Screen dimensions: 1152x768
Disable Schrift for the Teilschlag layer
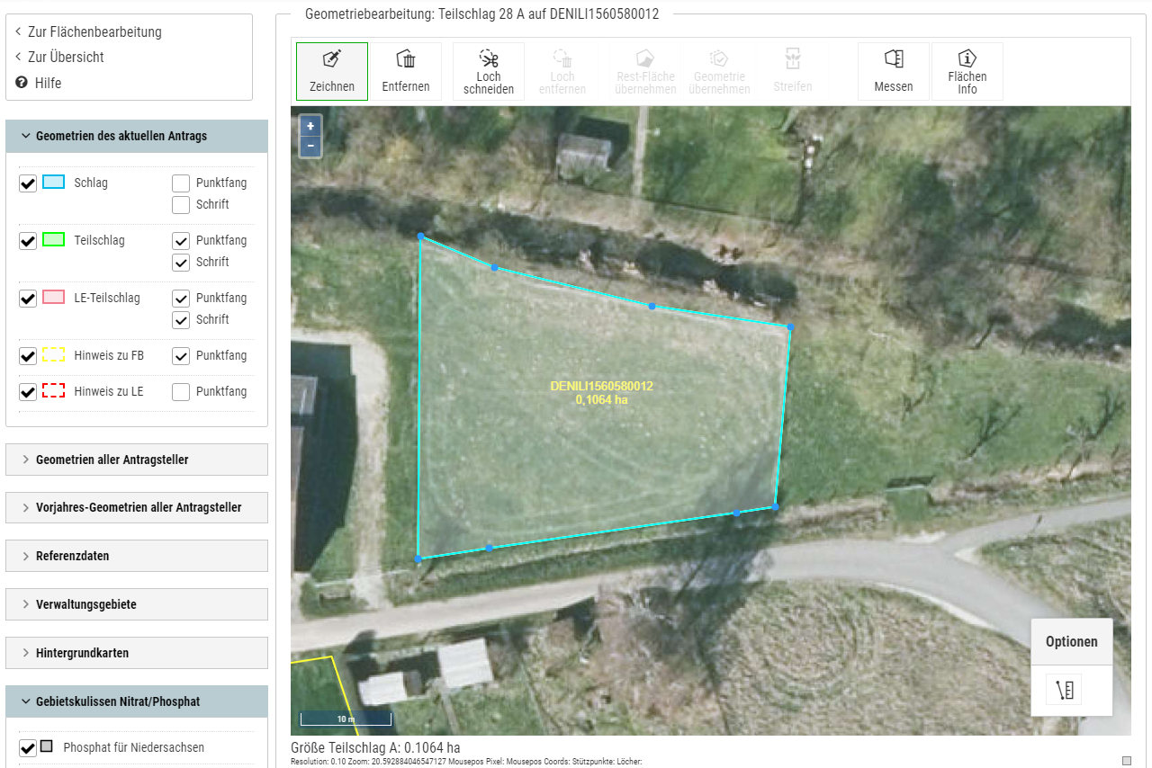pyautogui.click(x=181, y=263)
